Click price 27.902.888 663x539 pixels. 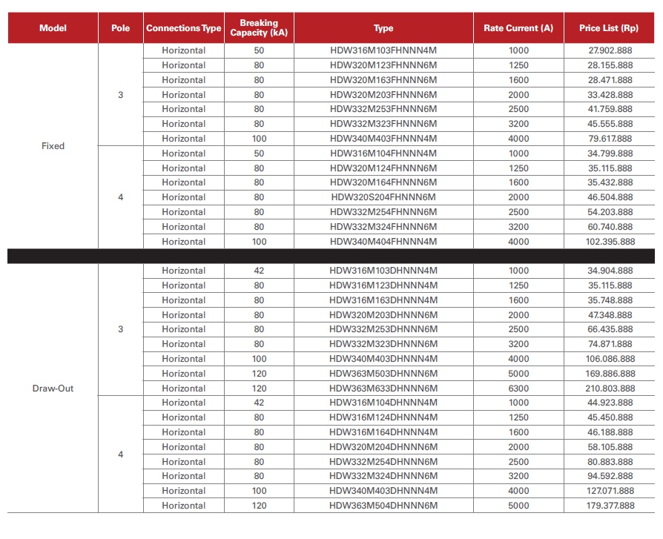pos(610,50)
